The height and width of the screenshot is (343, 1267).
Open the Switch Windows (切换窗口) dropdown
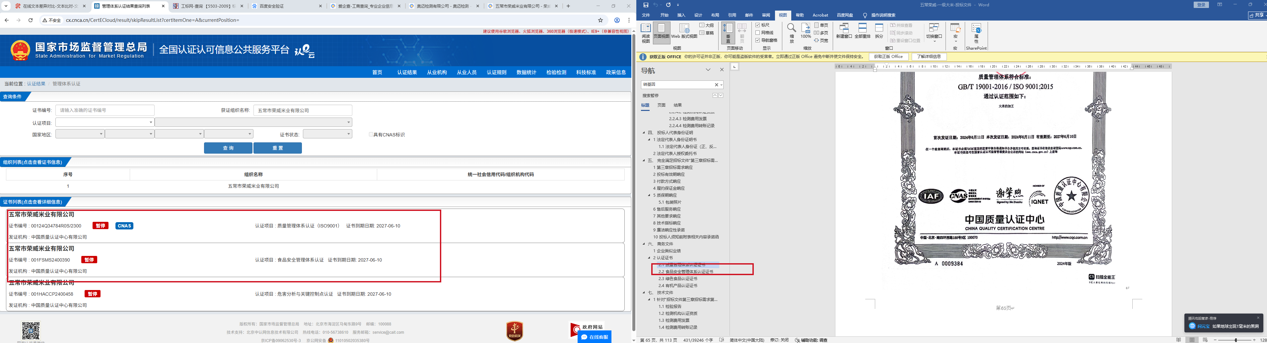coord(934,33)
